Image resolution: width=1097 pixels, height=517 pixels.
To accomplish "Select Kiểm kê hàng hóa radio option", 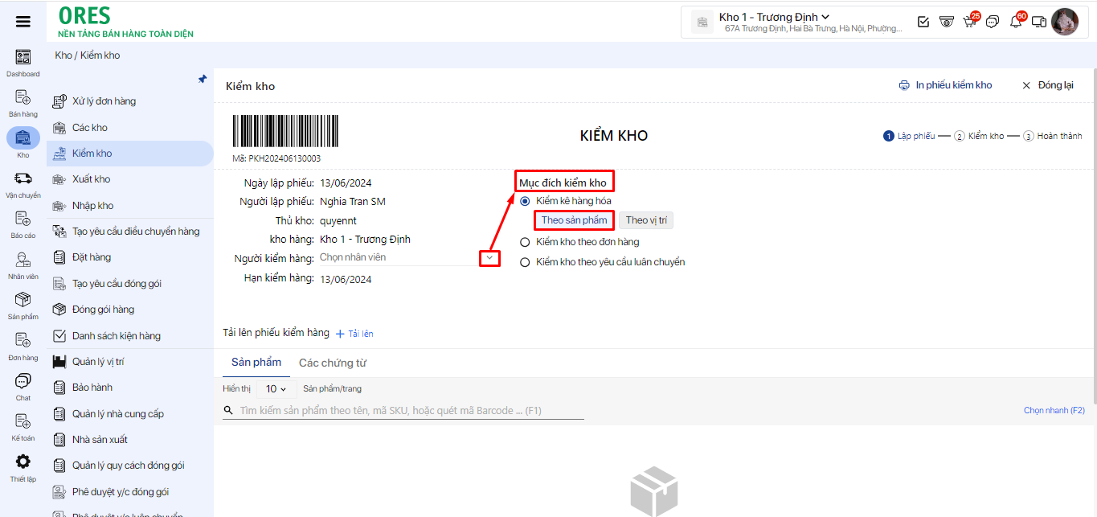I will click(525, 201).
